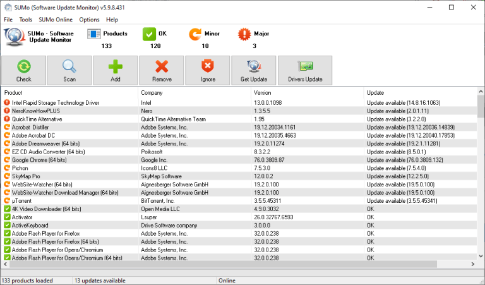Select the WebSite-Watcher Download Manager row

click(239, 193)
